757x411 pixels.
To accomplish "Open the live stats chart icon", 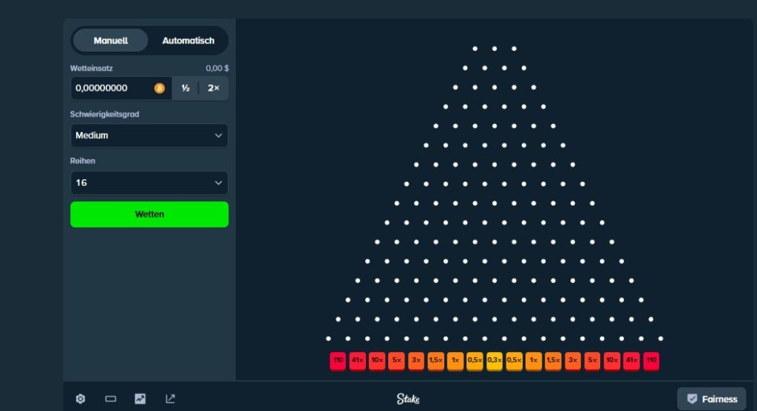I will [140, 399].
